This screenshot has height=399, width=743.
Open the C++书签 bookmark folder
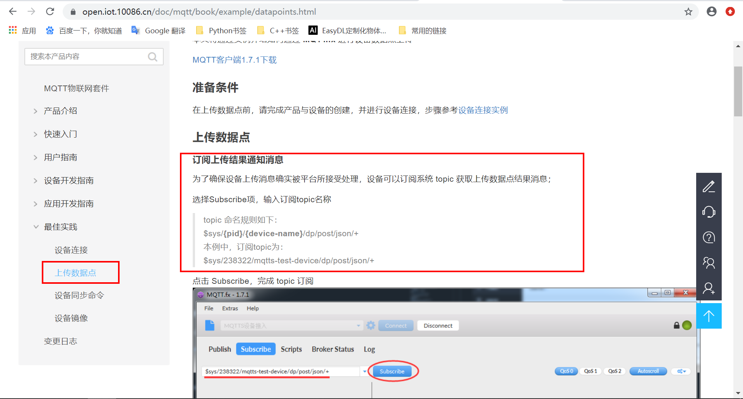click(278, 31)
